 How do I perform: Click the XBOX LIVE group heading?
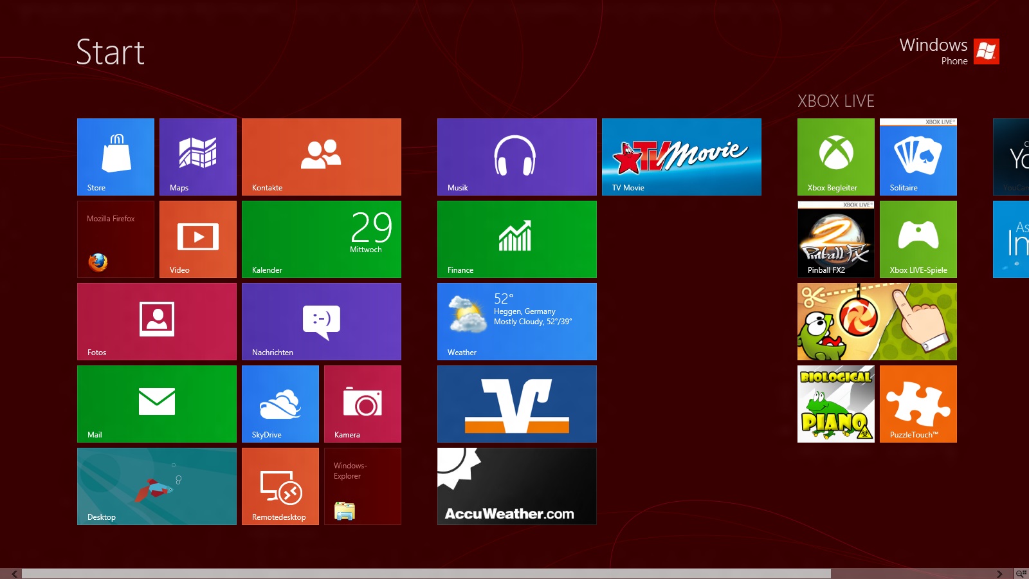(x=836, y=101)
